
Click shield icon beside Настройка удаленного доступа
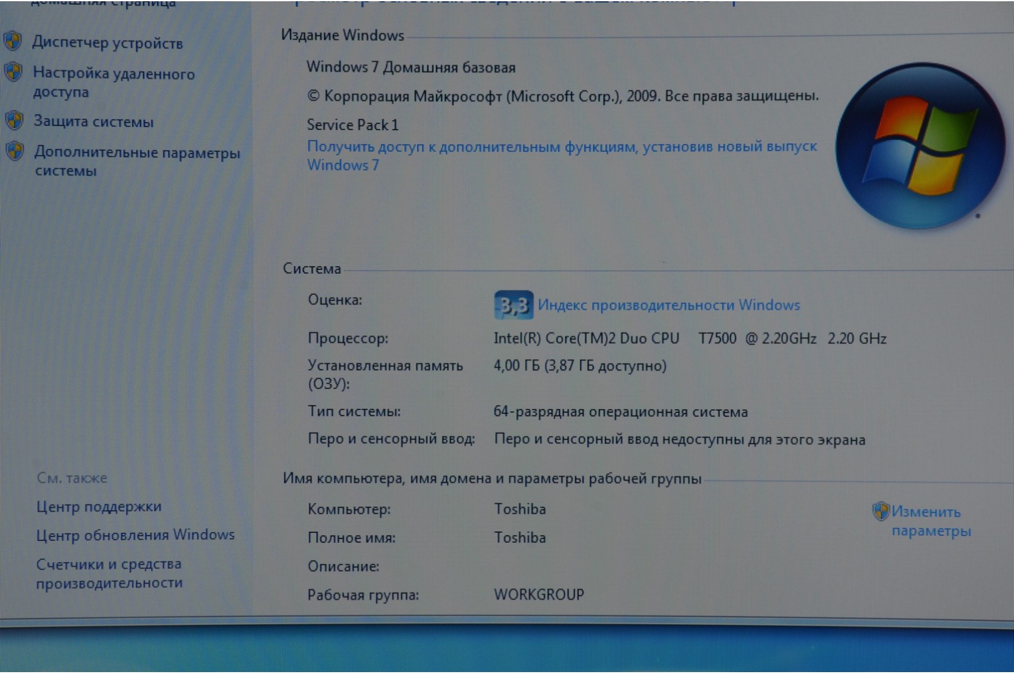[13, 72]
